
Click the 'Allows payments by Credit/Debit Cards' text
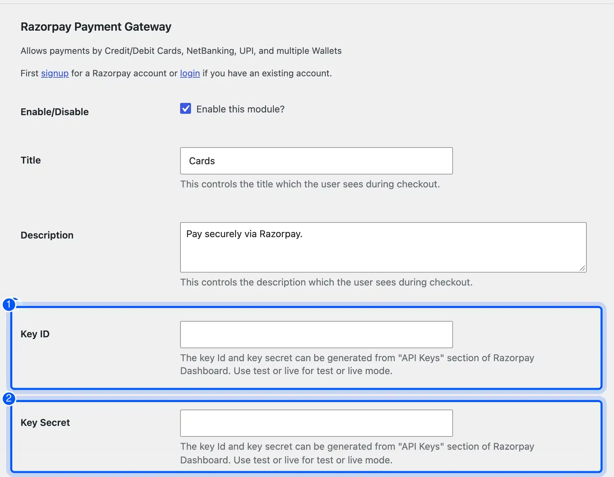181,51
